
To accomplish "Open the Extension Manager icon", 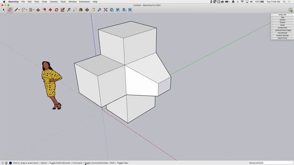I will (130, 10).
